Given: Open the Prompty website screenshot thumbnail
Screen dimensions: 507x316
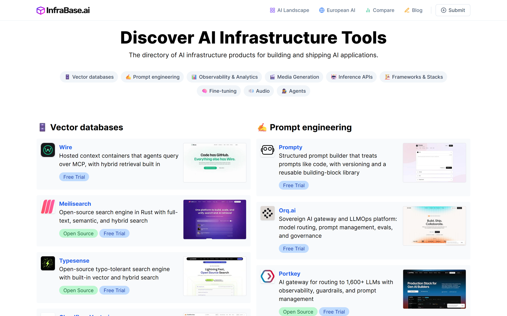Looking at the screenshot, I should tap(434, 163).
